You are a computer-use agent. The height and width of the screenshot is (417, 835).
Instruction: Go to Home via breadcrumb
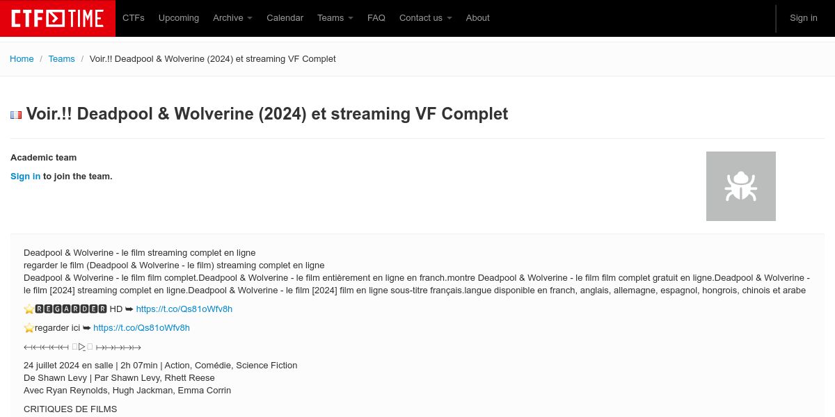tap(22, 59)
